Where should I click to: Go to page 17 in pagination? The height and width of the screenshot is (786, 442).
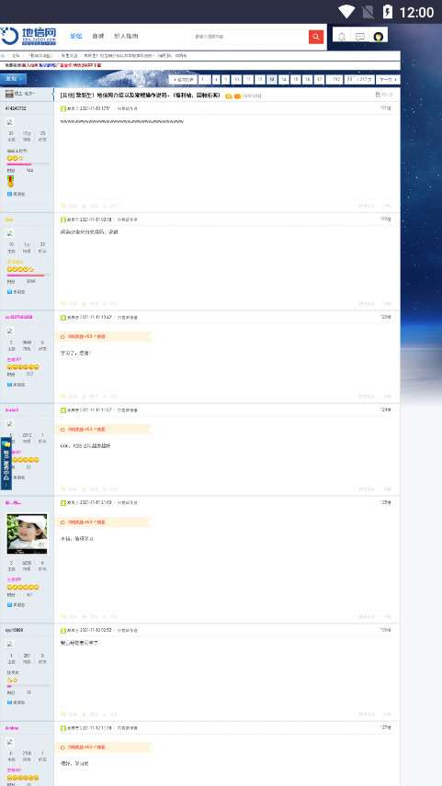[319, 79]
